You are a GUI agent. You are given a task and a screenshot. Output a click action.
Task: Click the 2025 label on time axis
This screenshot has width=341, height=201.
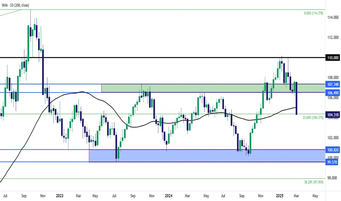[x=280, y=196]
